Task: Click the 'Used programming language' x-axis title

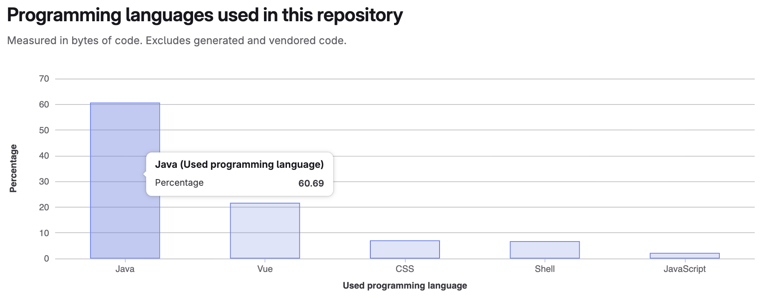Action: (x=405, y=286)
